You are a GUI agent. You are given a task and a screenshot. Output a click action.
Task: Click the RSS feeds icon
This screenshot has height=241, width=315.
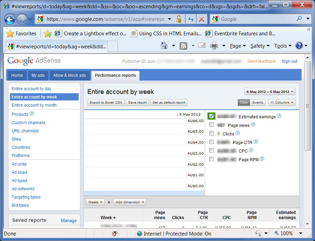pos(183,46)
